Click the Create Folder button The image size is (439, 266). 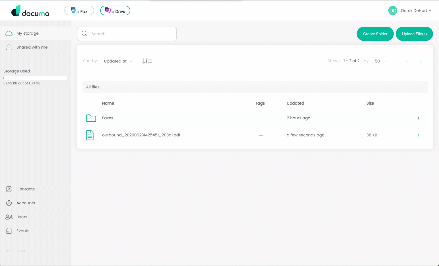point(375,34)
